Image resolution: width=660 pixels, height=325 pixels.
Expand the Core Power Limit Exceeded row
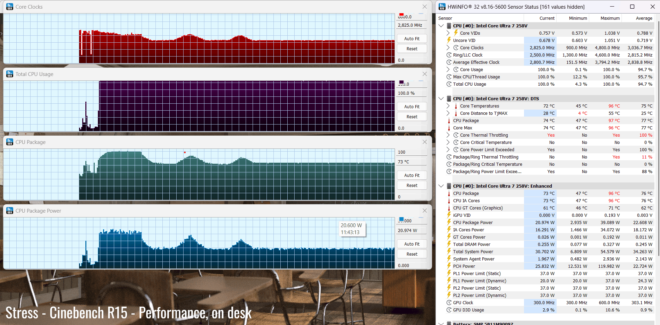click(x=448, y=149)
